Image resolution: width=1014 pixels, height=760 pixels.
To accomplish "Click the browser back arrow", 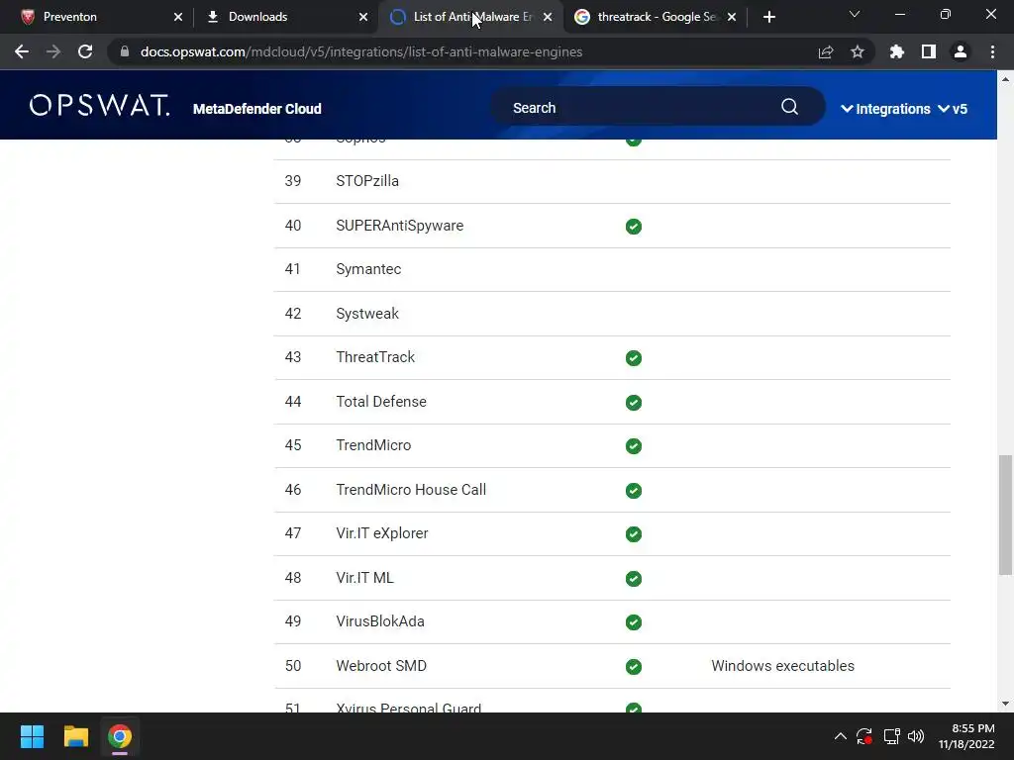I will point(22,51).
